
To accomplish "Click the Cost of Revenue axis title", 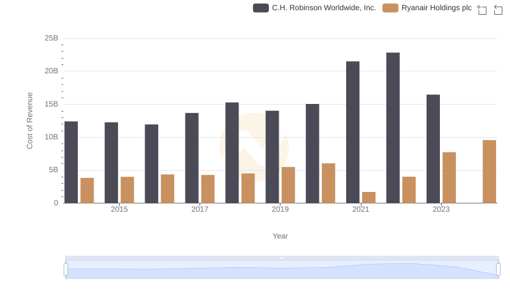I will 29,121.
